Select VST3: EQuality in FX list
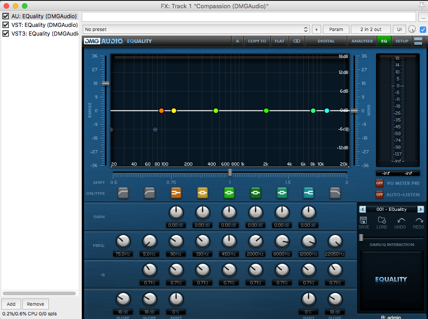The image size is (428, 319). tap(45, 33)
